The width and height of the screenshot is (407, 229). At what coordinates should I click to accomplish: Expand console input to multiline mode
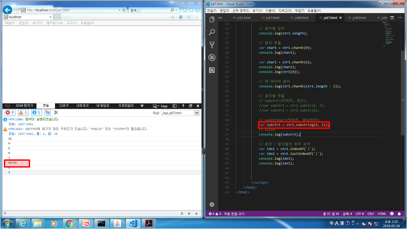(x=196, y=214)
